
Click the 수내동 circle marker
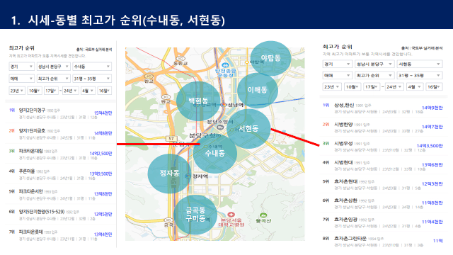point(215,153)
